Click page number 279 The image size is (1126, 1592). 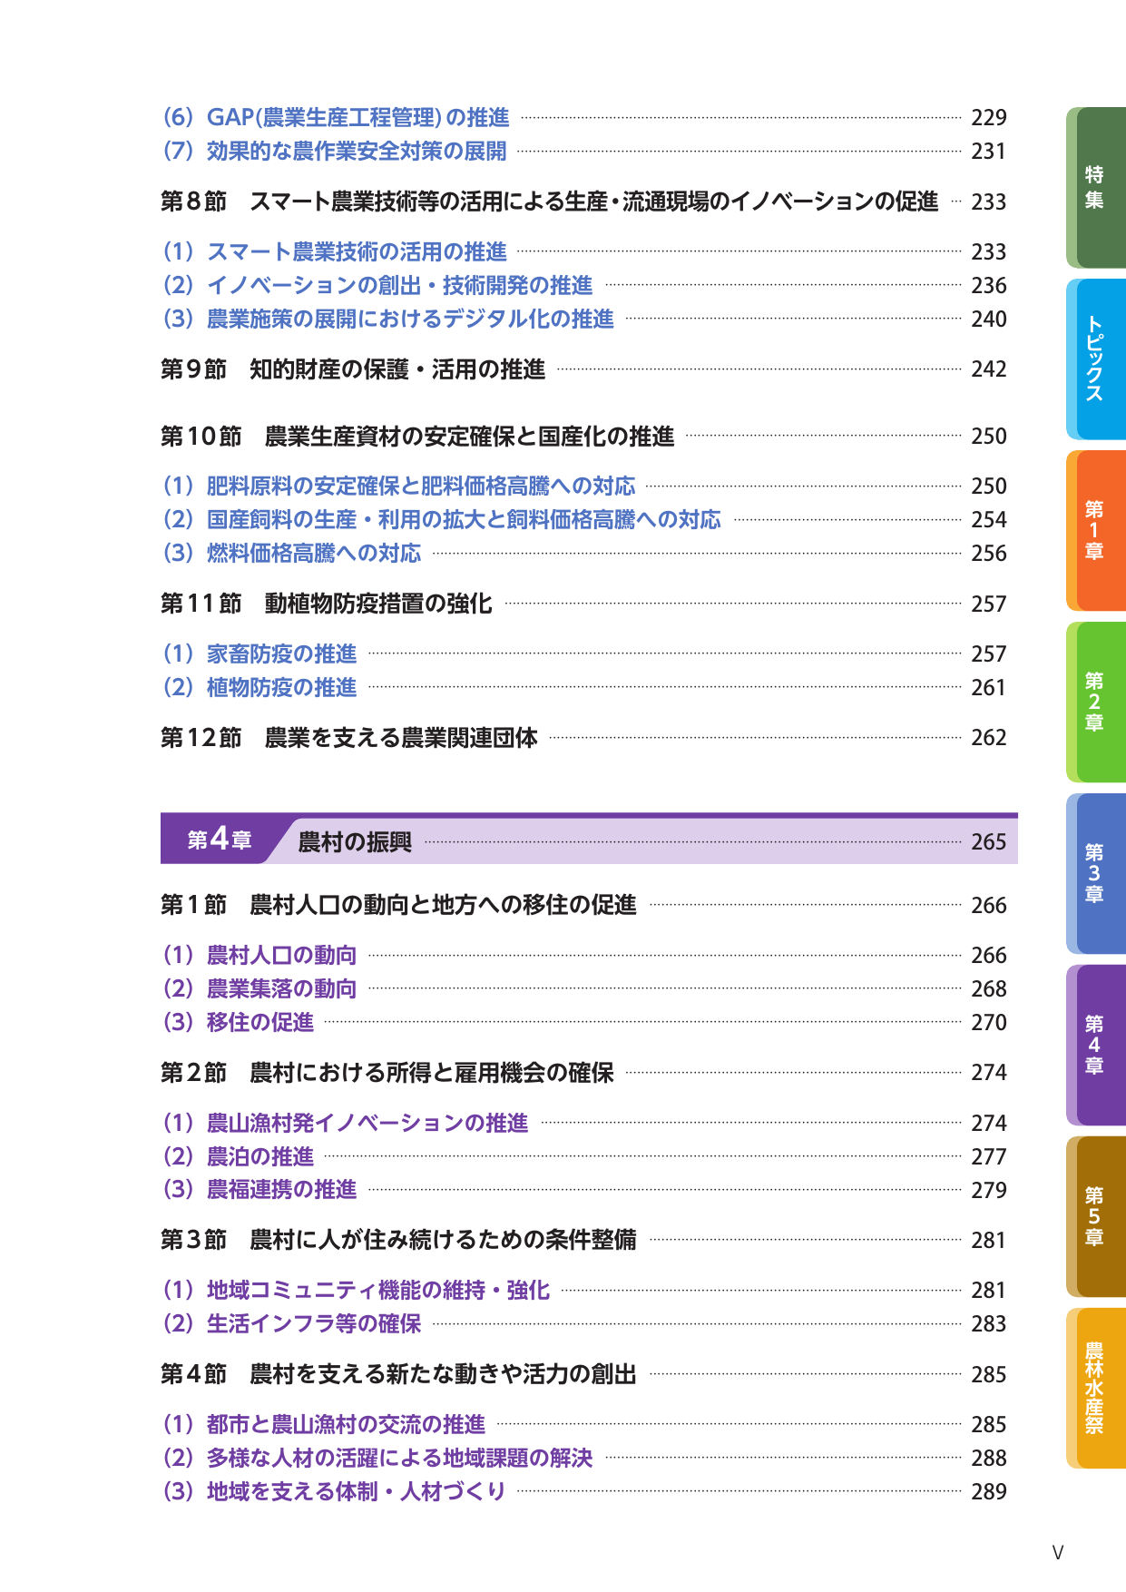989,1191
